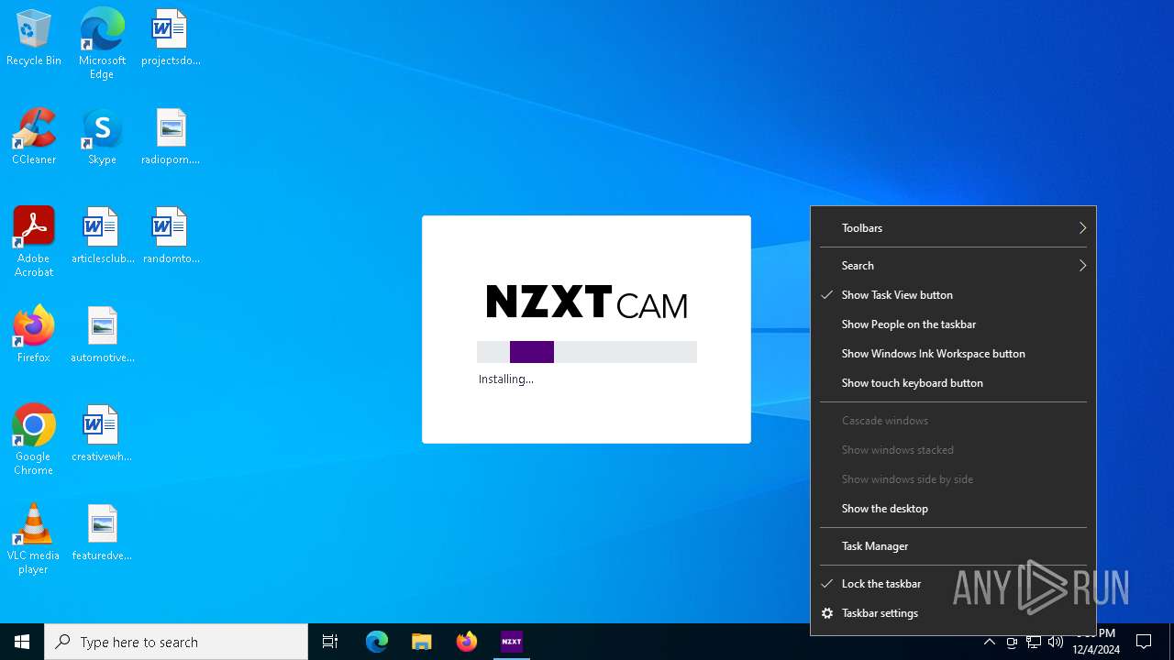Select the radioporn... image file icon

click(171, 137)
